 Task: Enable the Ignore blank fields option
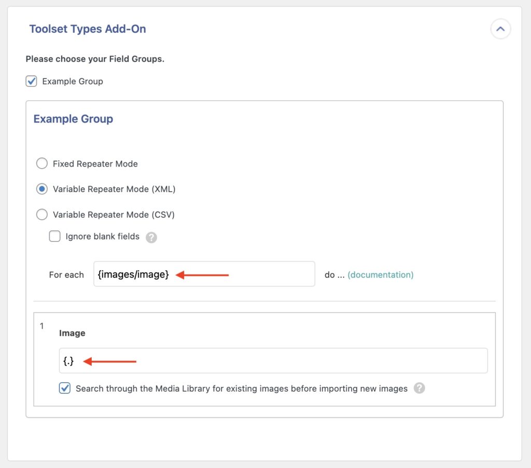(x=54, y=236)
